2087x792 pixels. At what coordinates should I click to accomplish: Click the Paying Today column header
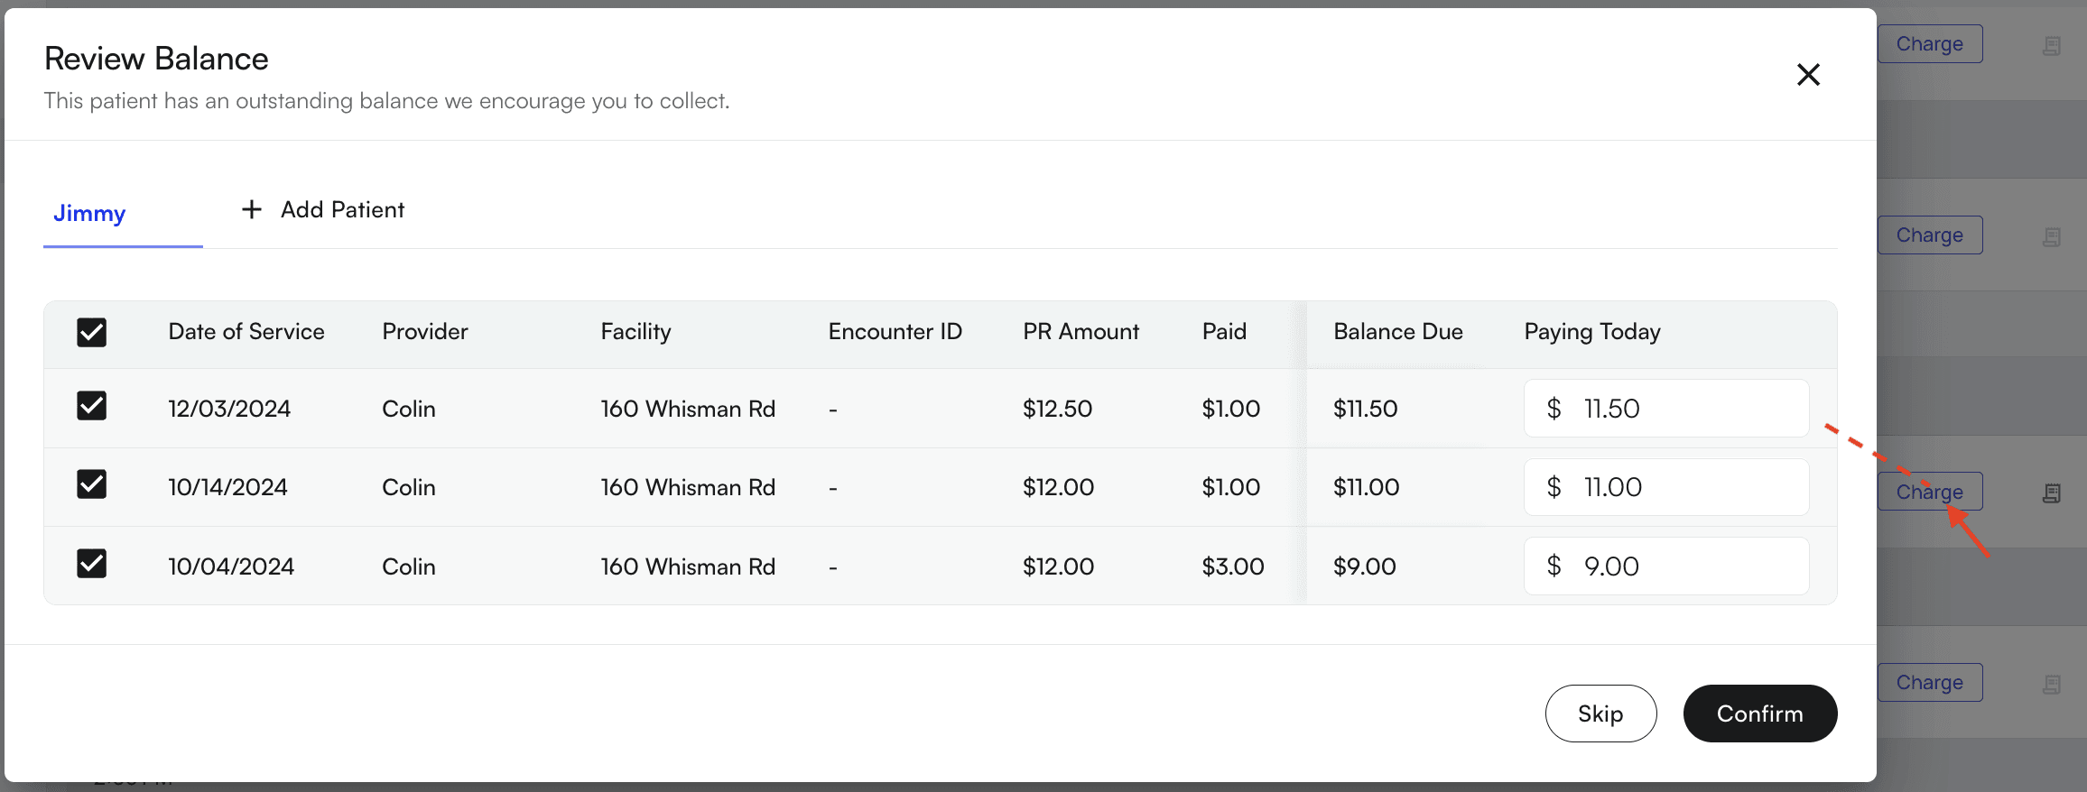1591,332
